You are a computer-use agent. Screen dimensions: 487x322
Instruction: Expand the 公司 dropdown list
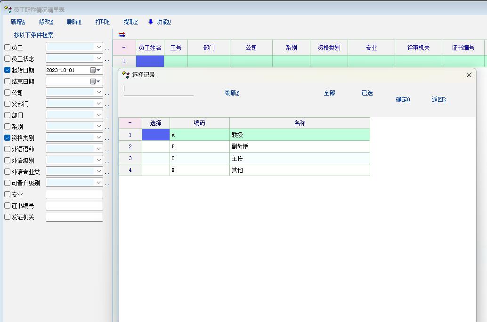[98, 93]
